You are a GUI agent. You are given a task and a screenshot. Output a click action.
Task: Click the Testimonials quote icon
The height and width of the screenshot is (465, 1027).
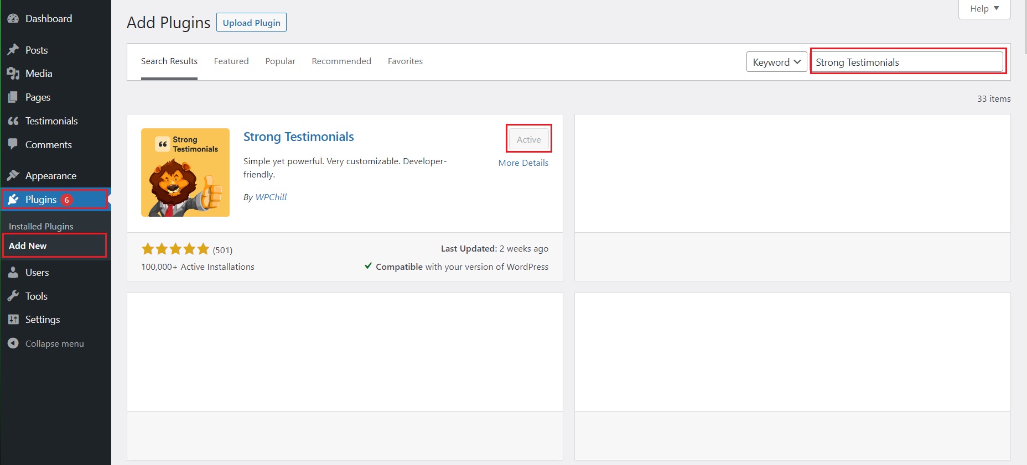coord(13,121)
